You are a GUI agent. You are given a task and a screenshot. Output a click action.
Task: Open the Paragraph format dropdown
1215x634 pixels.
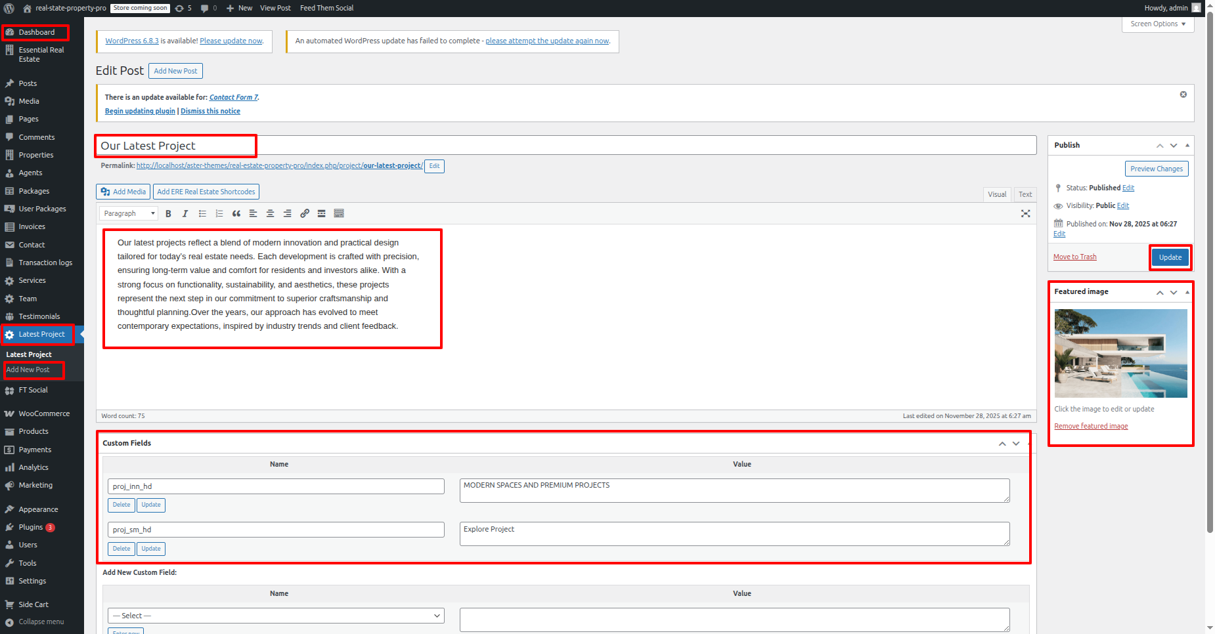click(129, 214)
